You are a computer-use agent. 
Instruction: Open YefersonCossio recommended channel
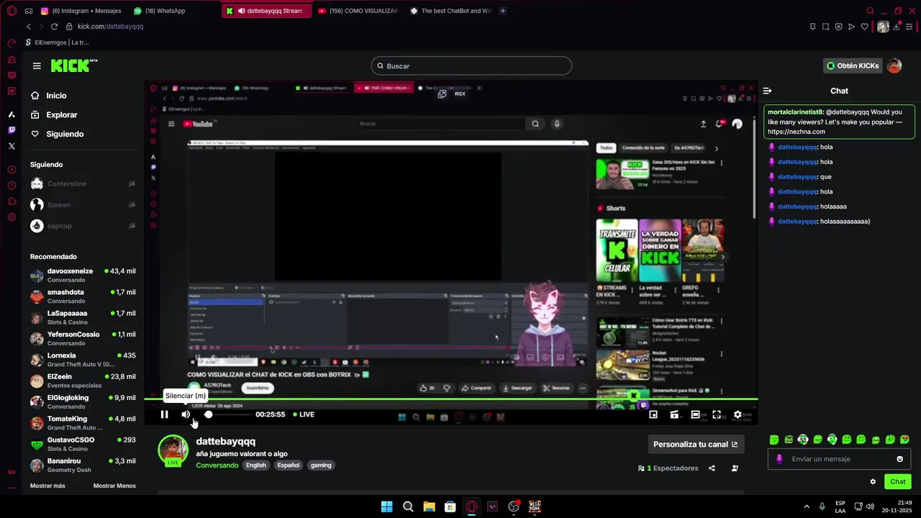tap(83, 339)
